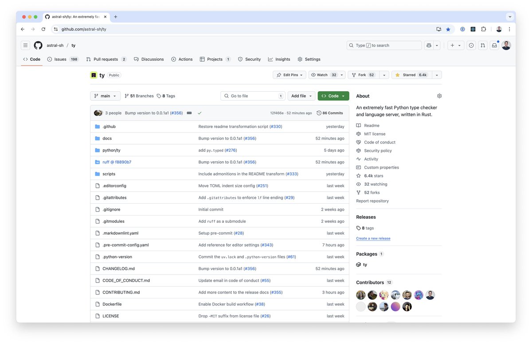Open the Code of conduct link
Viewport: 532px width, 344px height.
pos(379,142)
